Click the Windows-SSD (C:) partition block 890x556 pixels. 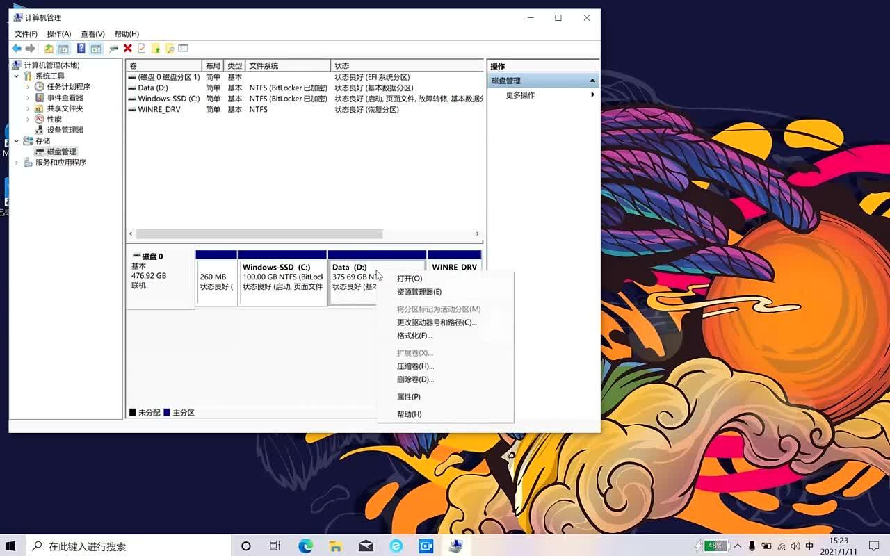pos(282,278)
